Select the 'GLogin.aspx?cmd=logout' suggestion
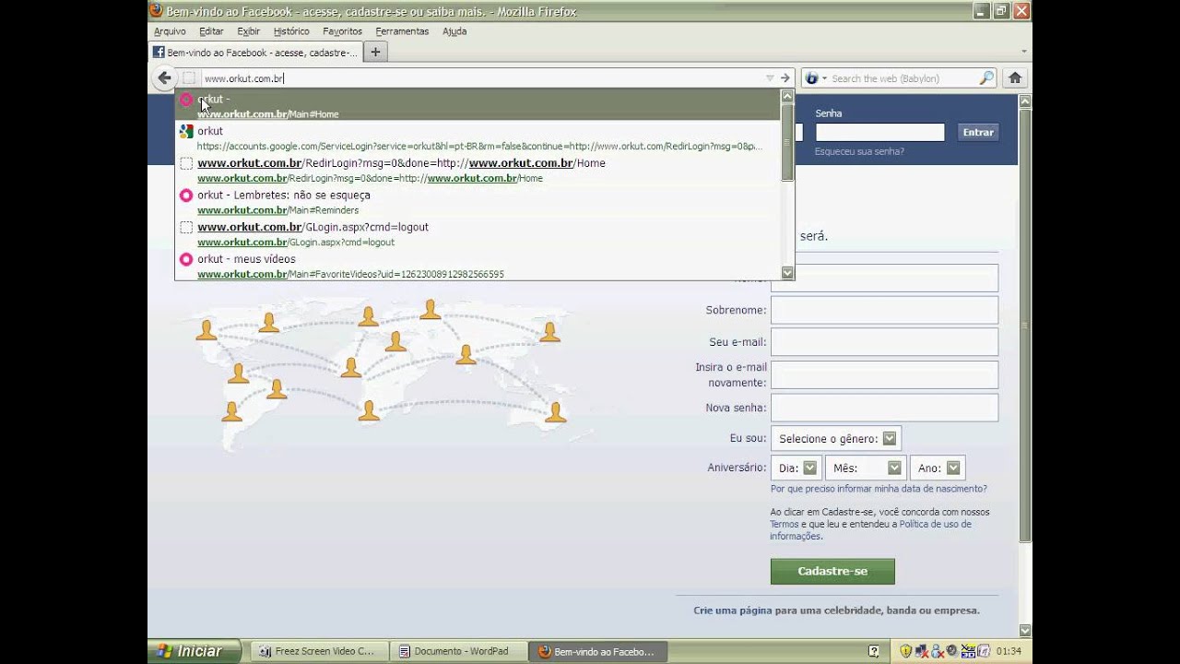Image resolution: width=1180 pixels, height=664 pixels. [x=478, y=234]
